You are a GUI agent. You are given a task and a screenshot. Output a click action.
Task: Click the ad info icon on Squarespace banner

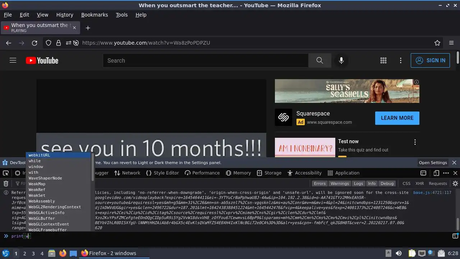[x=417, y=82]
